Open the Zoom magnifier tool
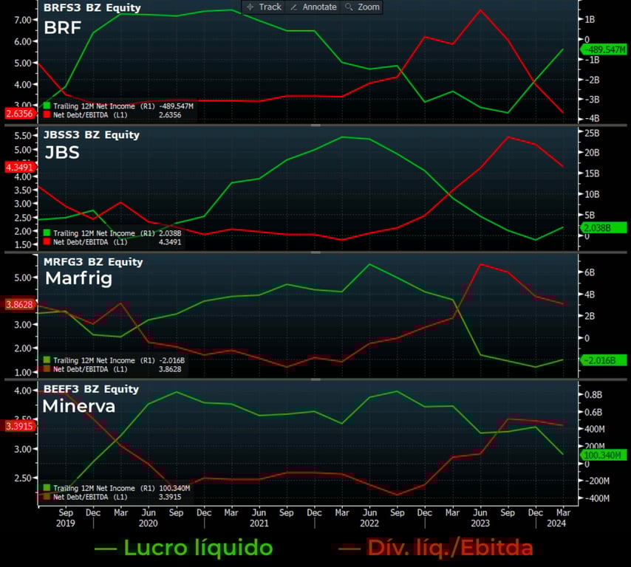This screenshot has width=631, height=567. click(x=362, y=7)
